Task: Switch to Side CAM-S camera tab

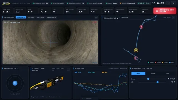Action: [x=40, y=17]
